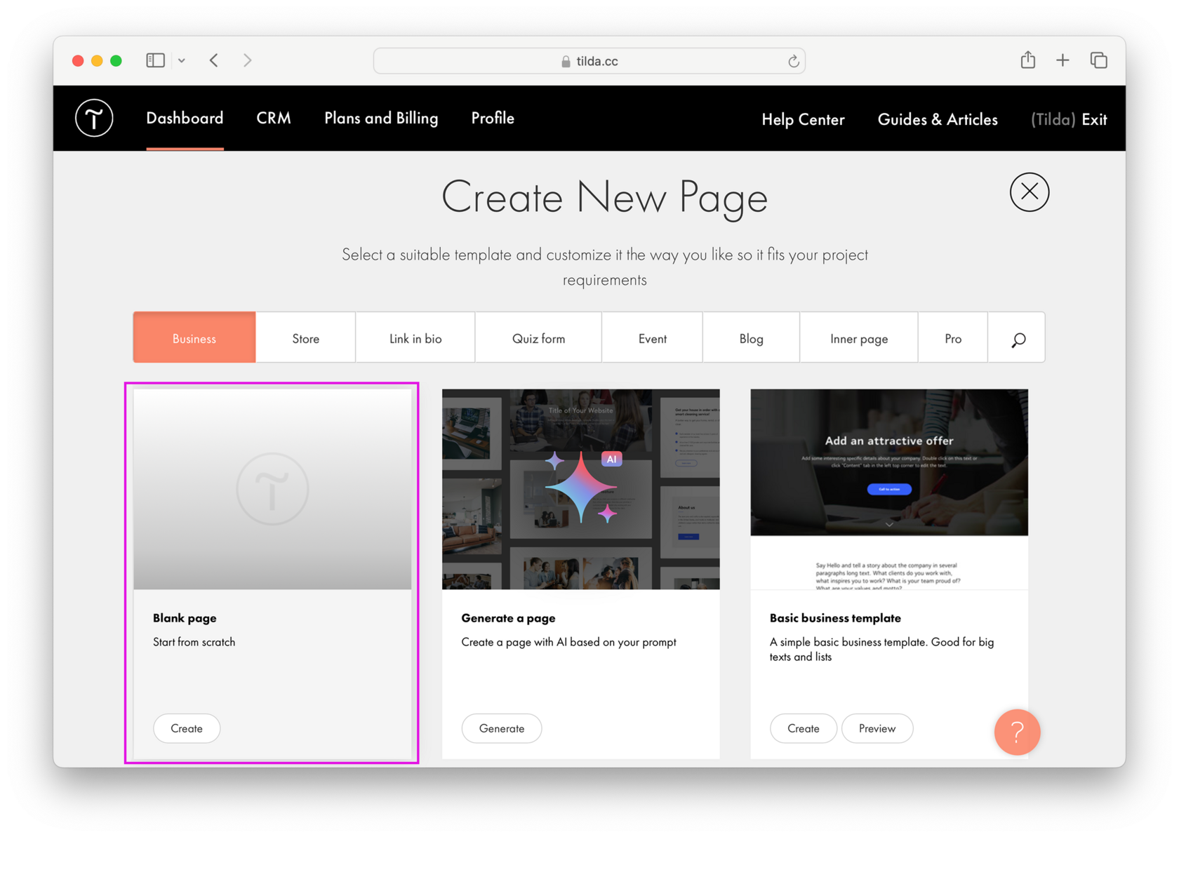Screen dimensions: 1179x891
Task: Preview the Basic business template
Action: point(877,728)
